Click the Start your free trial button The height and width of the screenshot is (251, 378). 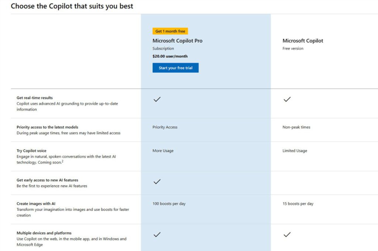coord(175,68)
